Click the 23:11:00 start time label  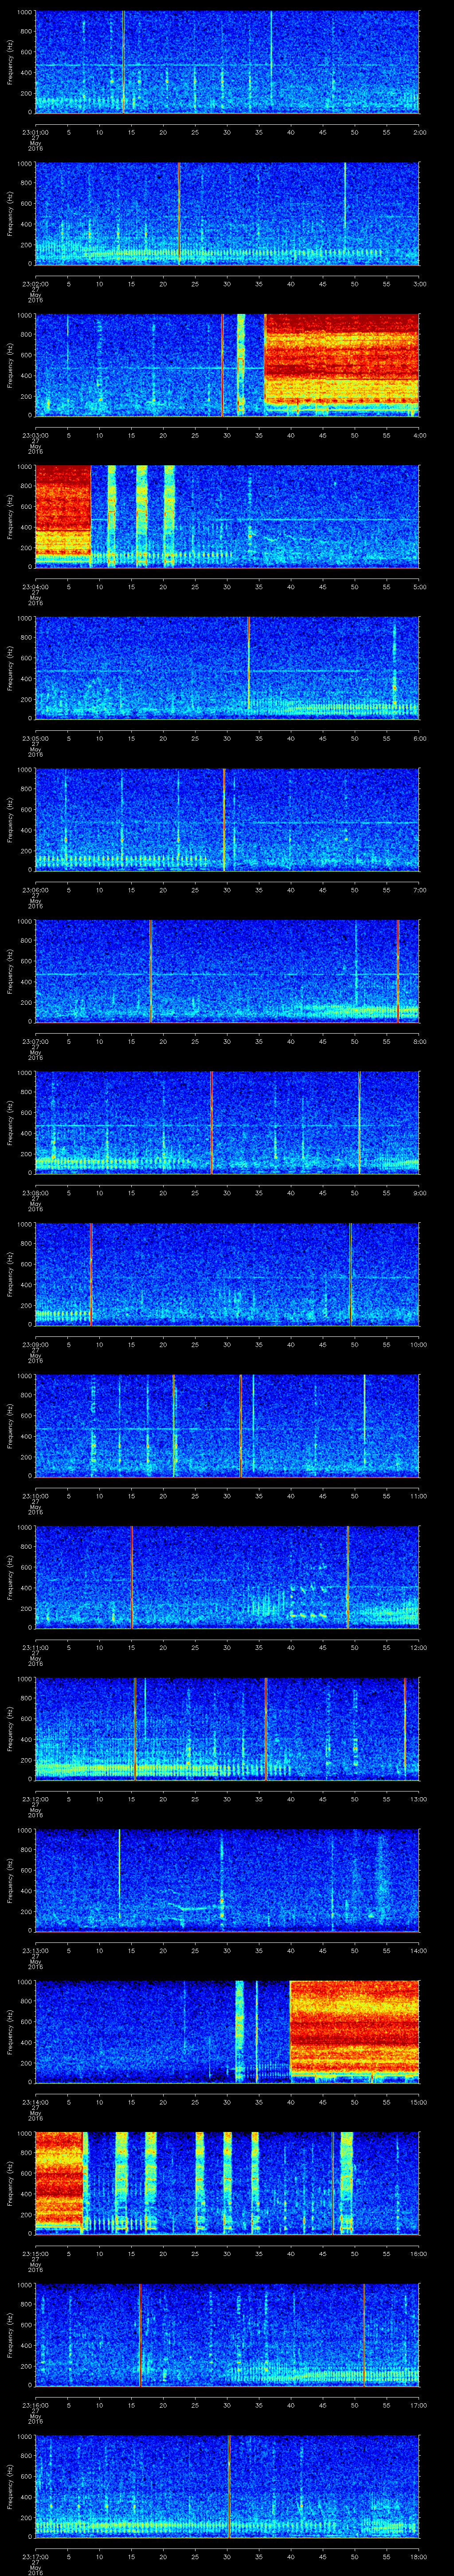click(35, 1647)
